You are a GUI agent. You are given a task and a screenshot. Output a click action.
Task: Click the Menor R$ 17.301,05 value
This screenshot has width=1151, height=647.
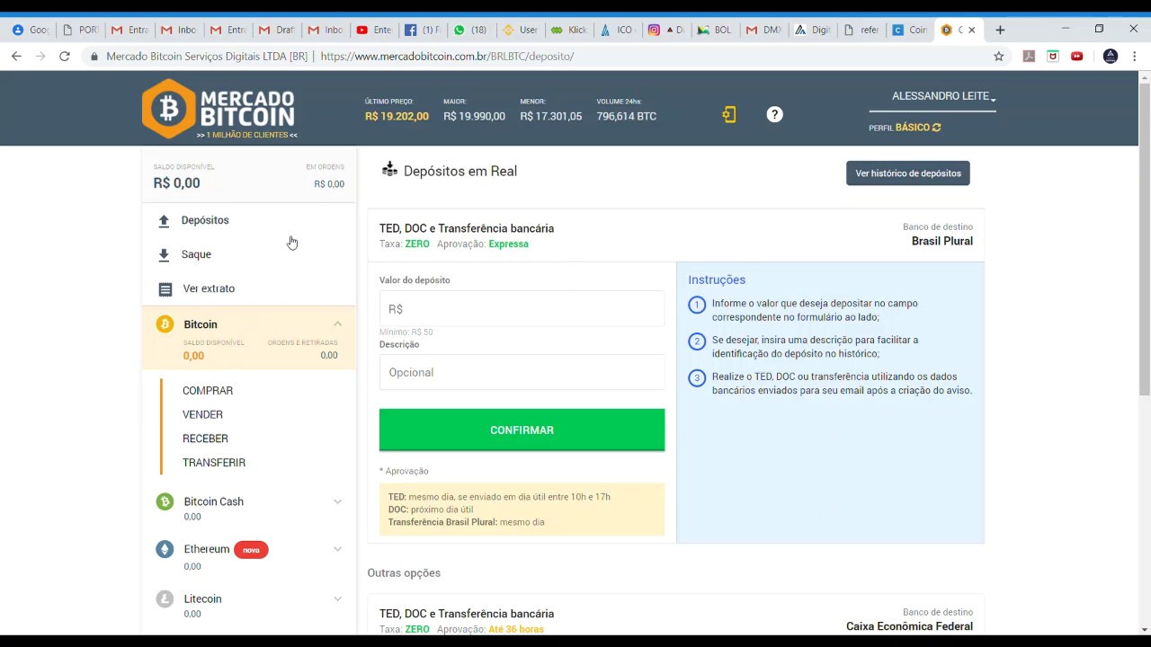point(550,116)
